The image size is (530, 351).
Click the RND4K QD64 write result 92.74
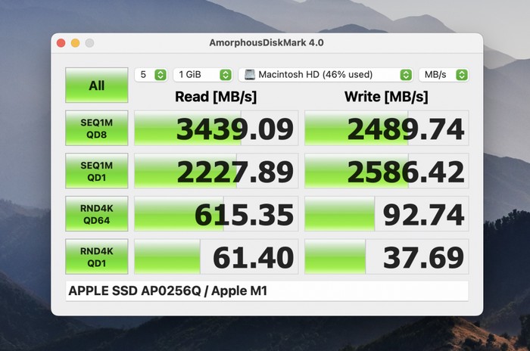pos(387,214)
